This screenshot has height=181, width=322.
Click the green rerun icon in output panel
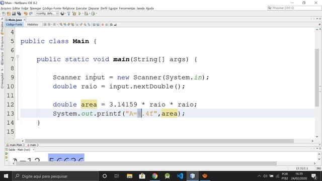pos(7,154)
